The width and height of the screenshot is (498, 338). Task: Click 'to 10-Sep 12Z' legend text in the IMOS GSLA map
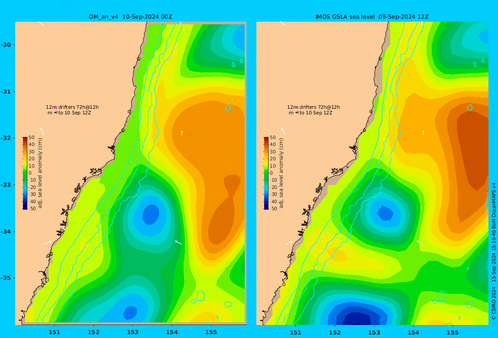coord(316,113)
